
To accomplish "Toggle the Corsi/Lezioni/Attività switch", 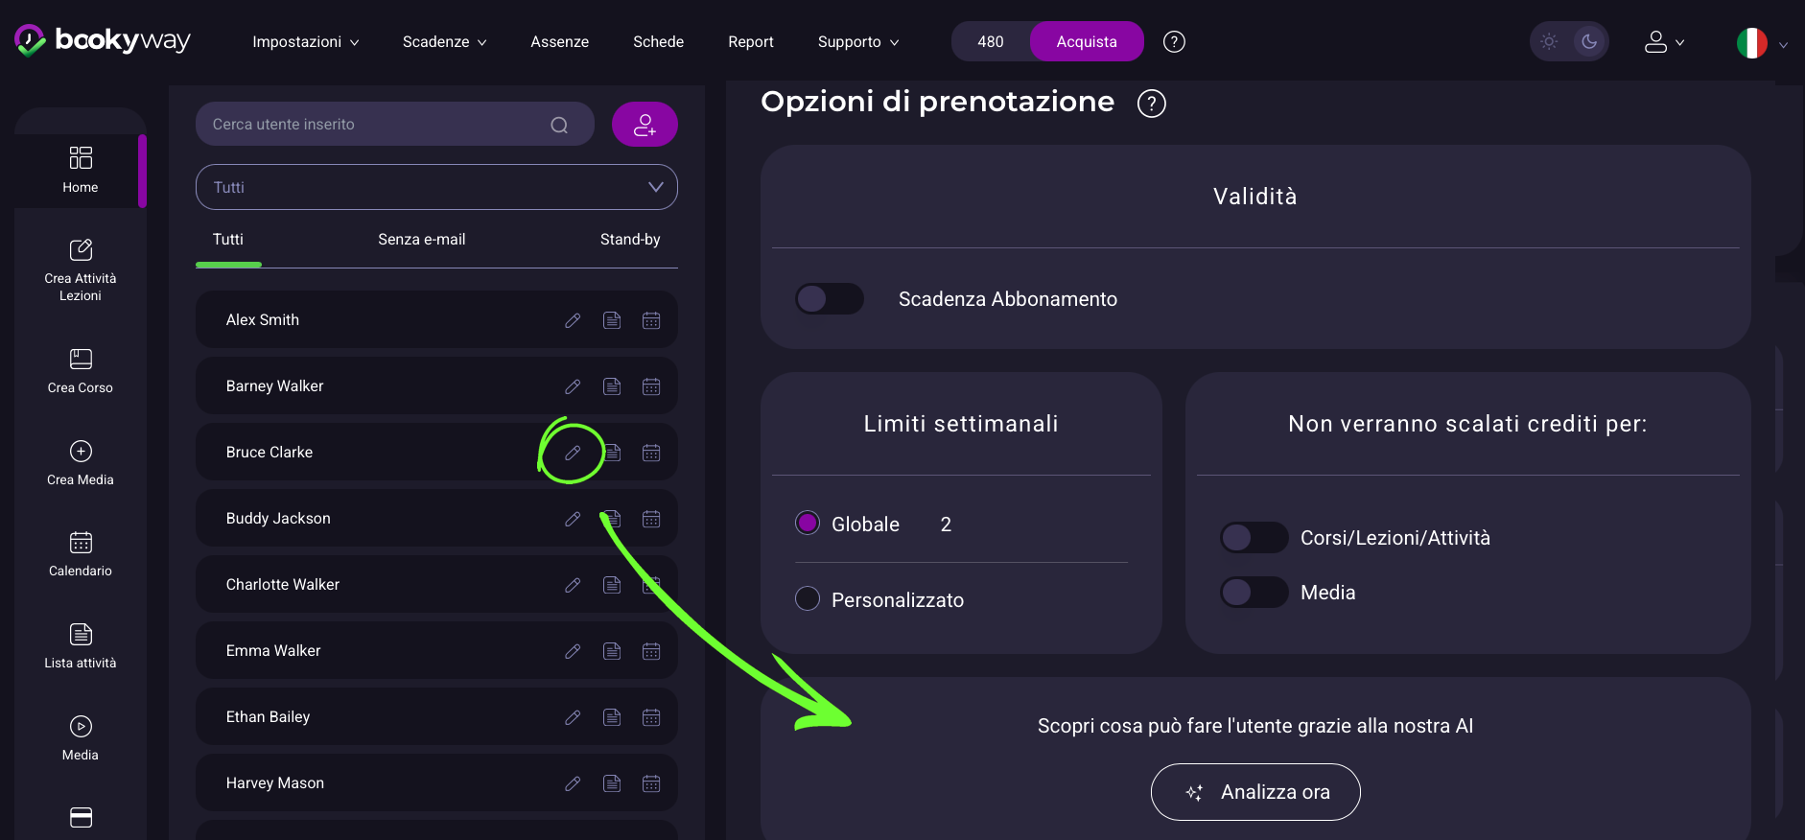I will [1254, 538].
